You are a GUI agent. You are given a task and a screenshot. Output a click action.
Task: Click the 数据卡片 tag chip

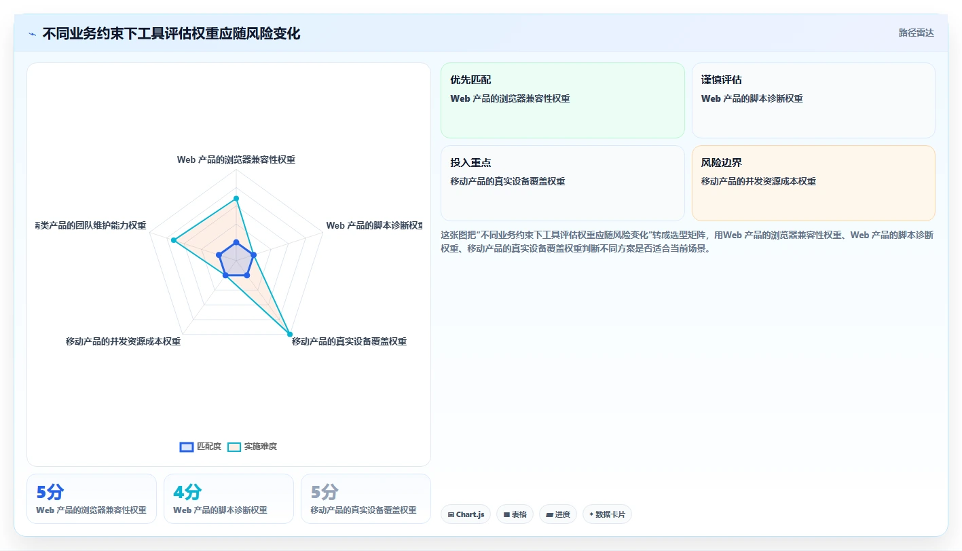[607, 514]
